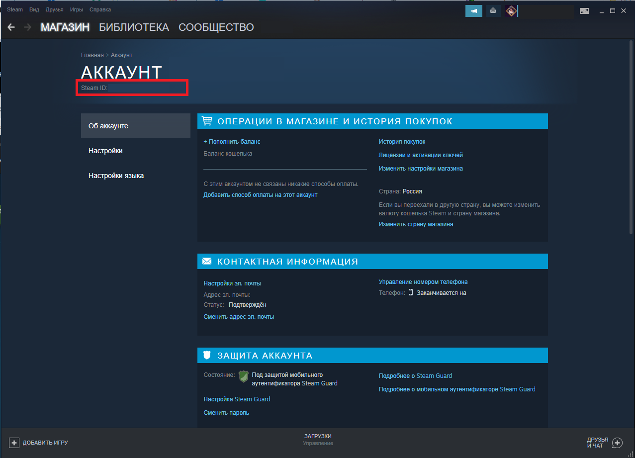This screenshot has width=635, height=458.
Task: Open Управление номером телефона
Action: click(x=423, y=282)
